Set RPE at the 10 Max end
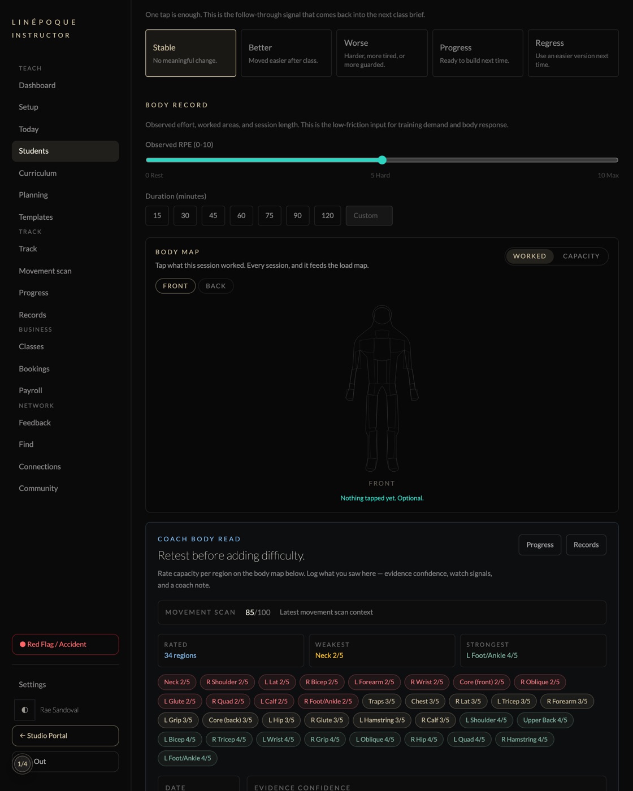This screenshot has height=791, width=633. (616, 160)
